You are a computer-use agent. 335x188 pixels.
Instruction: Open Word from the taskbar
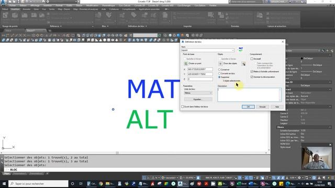(253, 183)
